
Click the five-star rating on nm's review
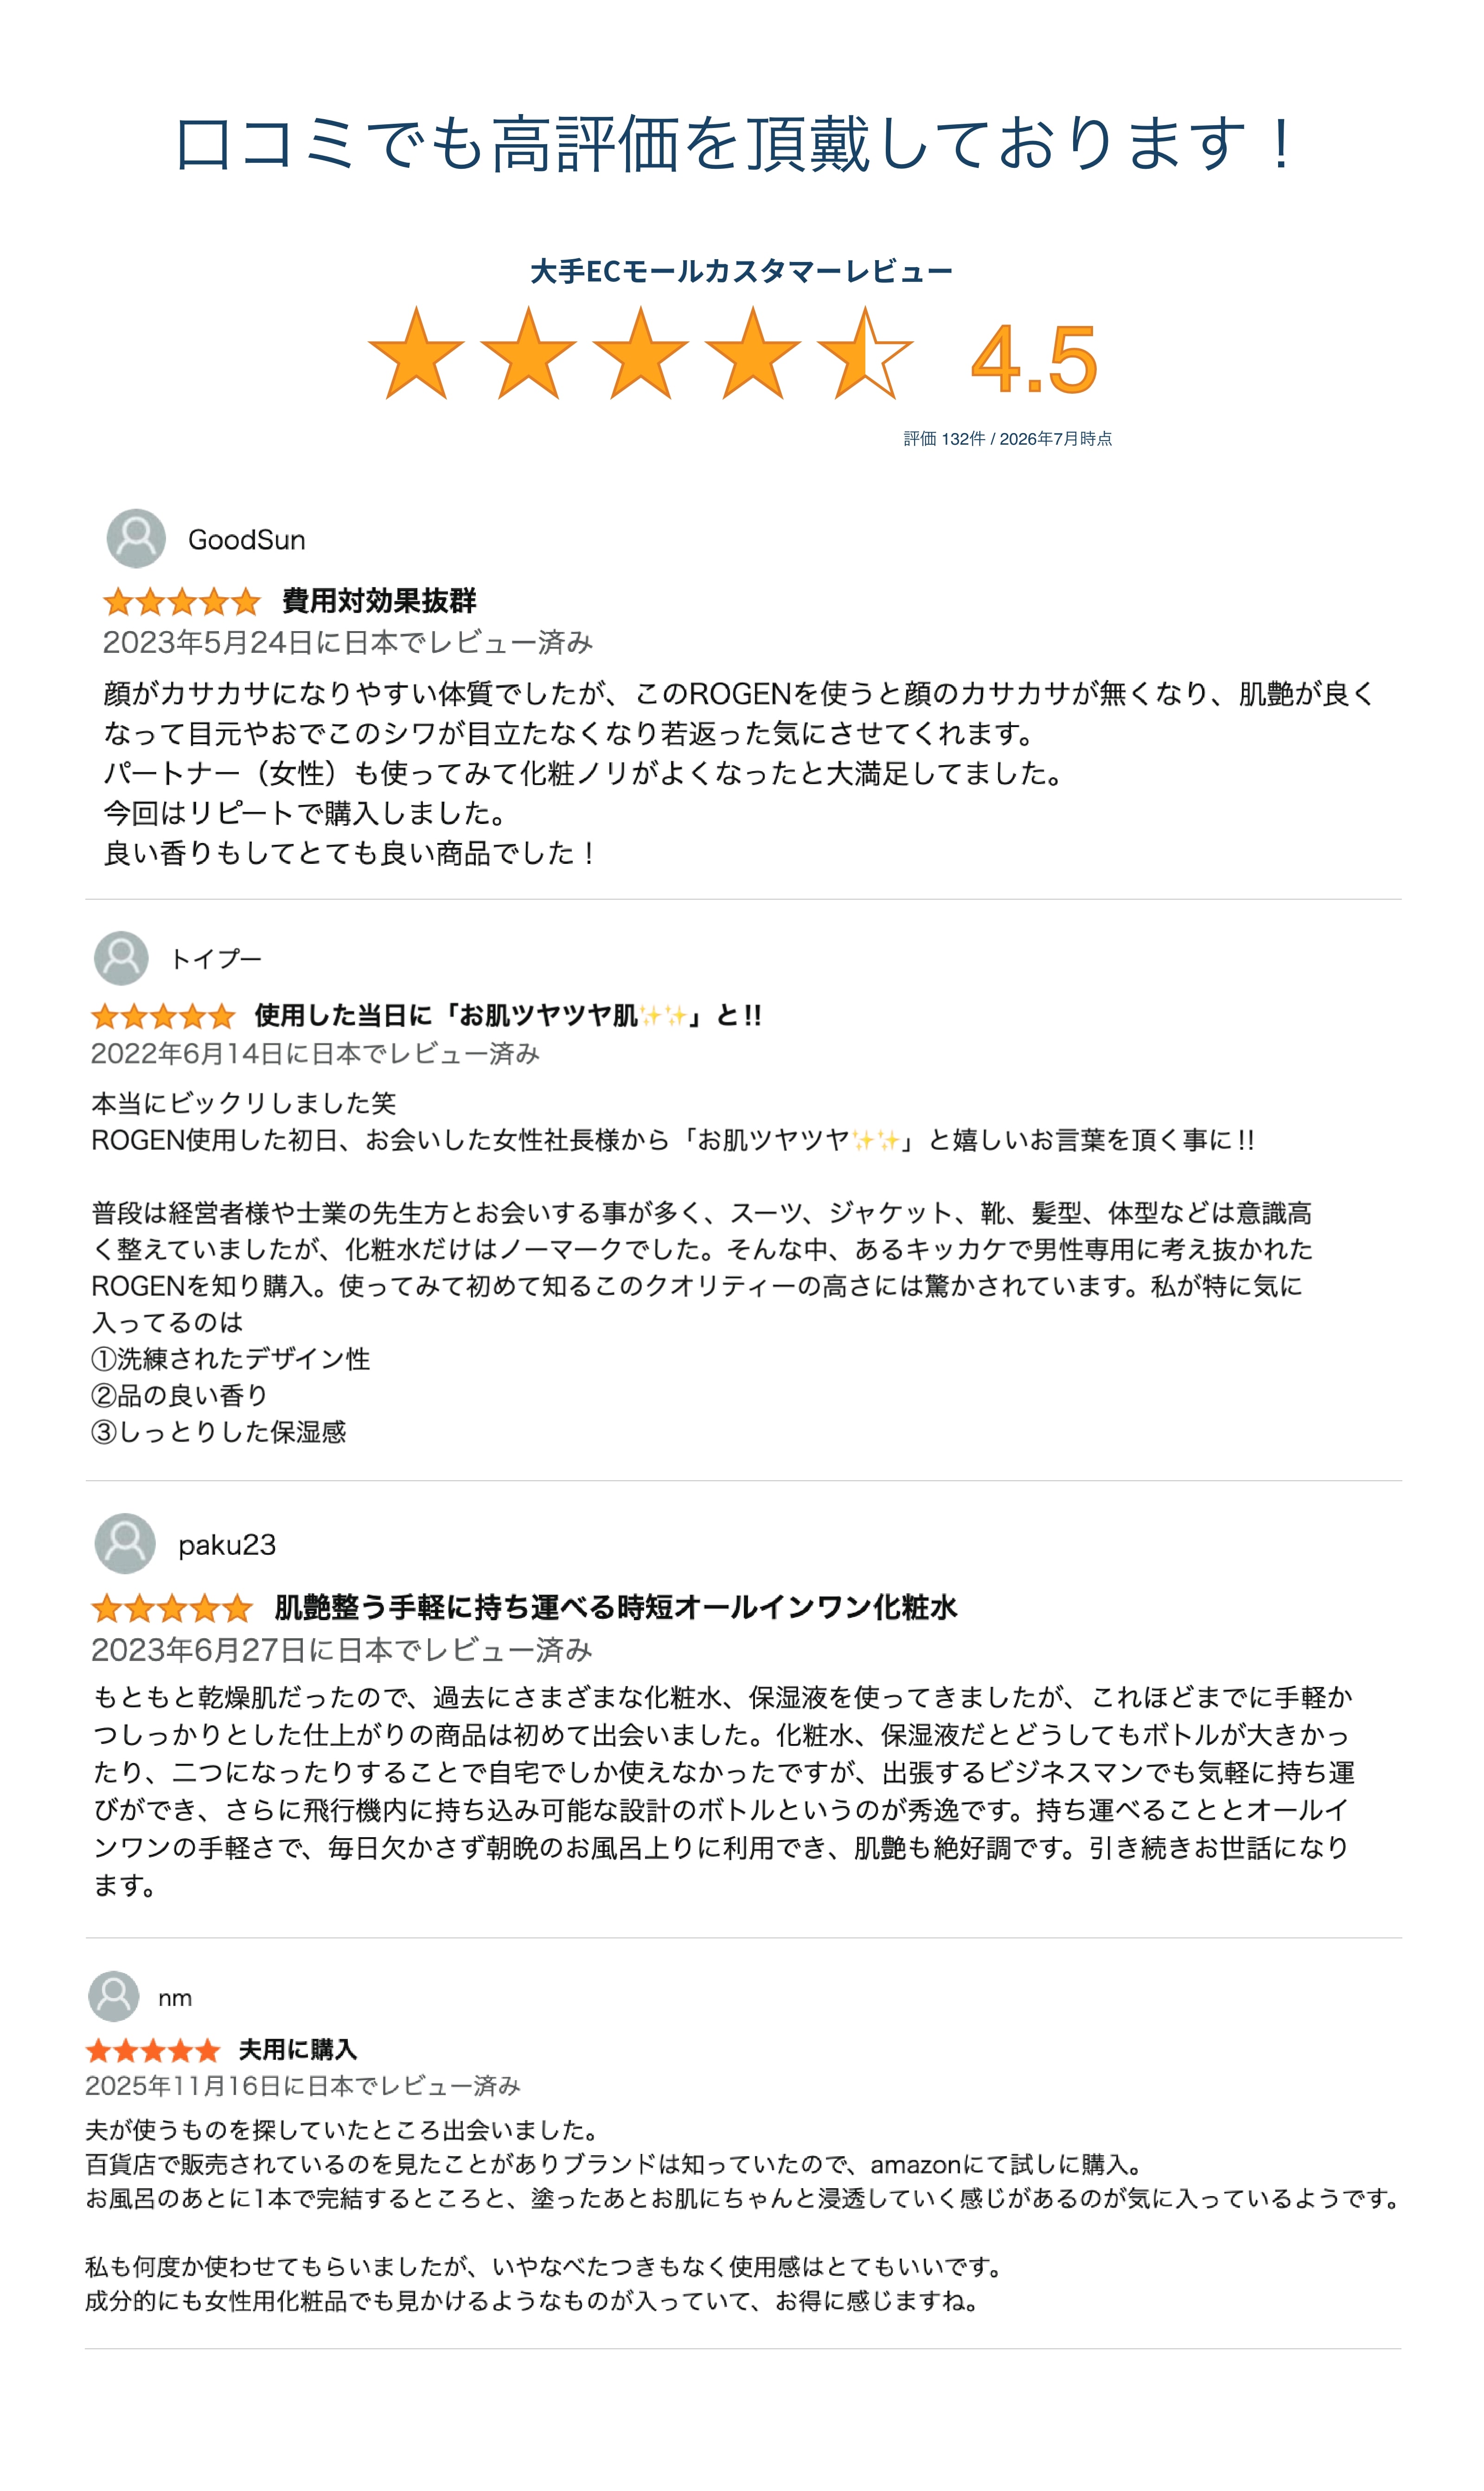153,2051
